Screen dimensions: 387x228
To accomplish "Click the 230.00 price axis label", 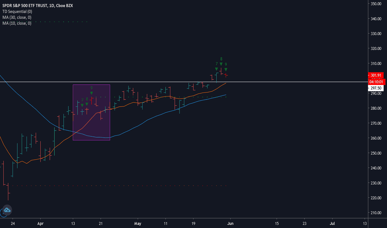I will click(376, 183).
